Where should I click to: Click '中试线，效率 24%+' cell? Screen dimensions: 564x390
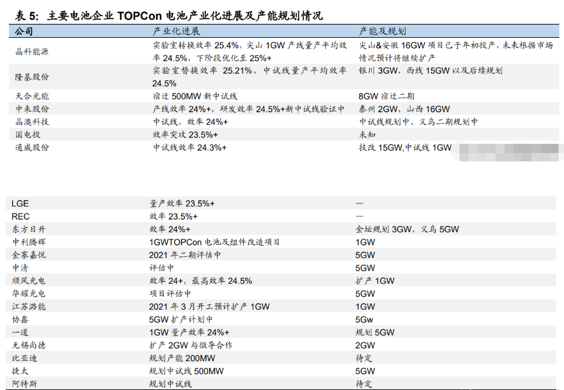(190, 122)
